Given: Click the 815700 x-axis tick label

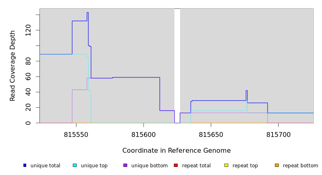Looking at the screenshot, I should coord(278,134).
